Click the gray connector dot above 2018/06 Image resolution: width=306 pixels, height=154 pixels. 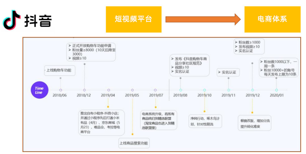[61, 78]
